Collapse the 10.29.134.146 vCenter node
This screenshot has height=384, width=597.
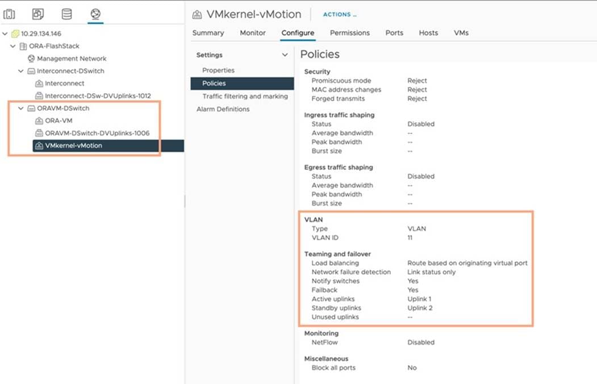(5, 34)
